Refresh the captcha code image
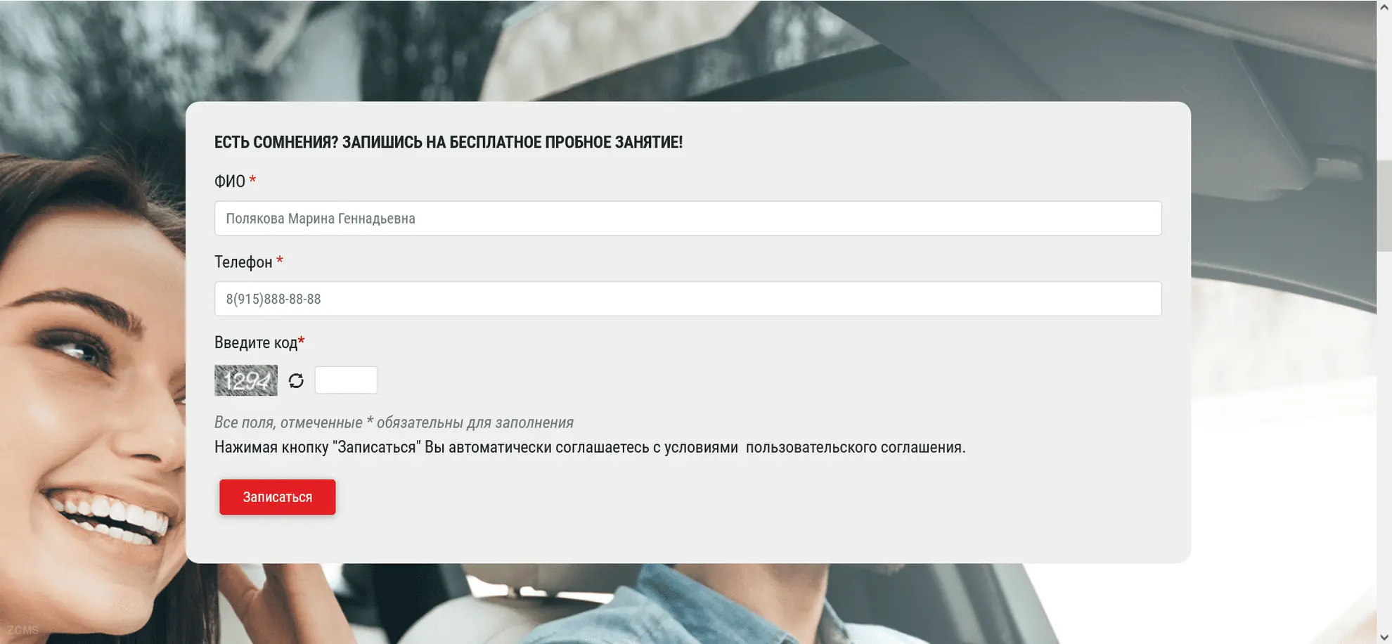The image size is (1392, 644). coord(296,380)
